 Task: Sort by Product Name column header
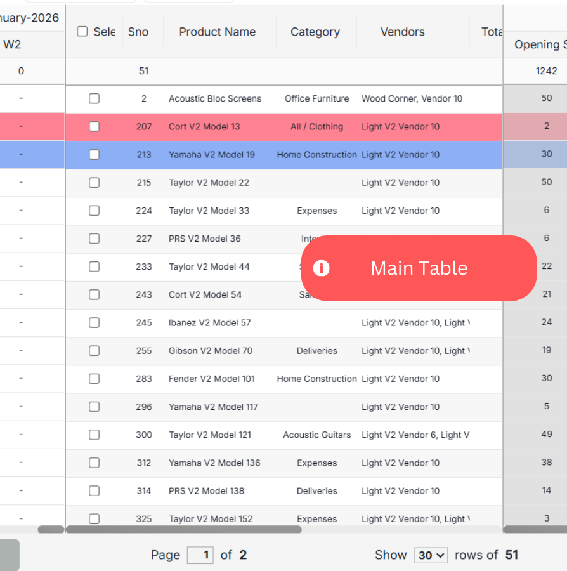click(x=217, y=32)
